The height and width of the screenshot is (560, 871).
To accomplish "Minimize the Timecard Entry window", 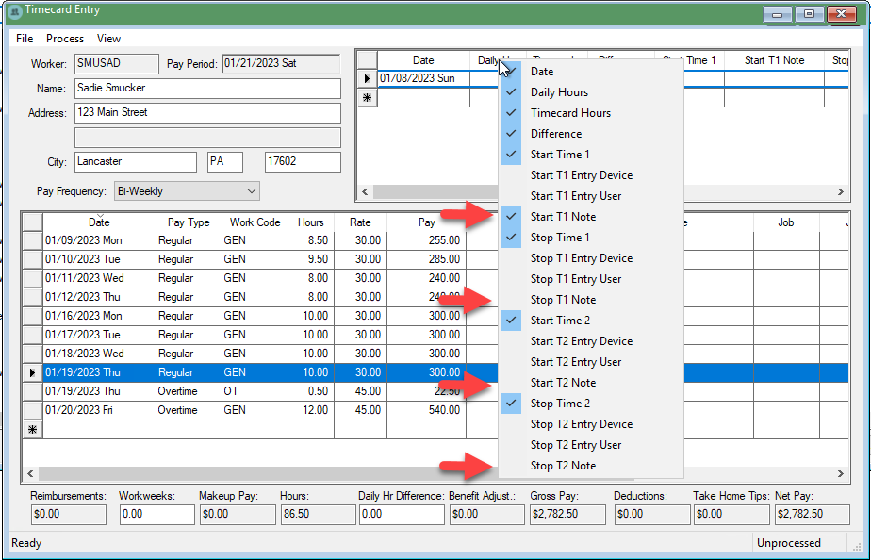I will tap(778, 14).
